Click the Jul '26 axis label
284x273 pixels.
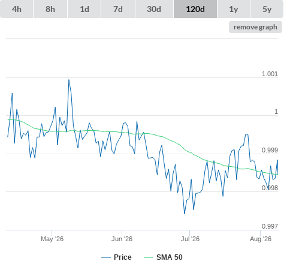tap(190, 239)
